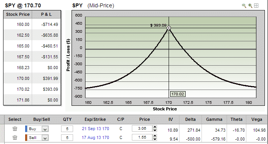Click the P & L column header
Screen dimensions: 268x144
point(46,15)
